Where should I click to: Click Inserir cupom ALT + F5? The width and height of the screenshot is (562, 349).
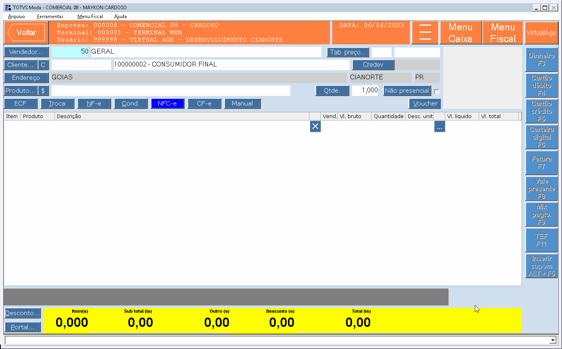pos(541,266)
